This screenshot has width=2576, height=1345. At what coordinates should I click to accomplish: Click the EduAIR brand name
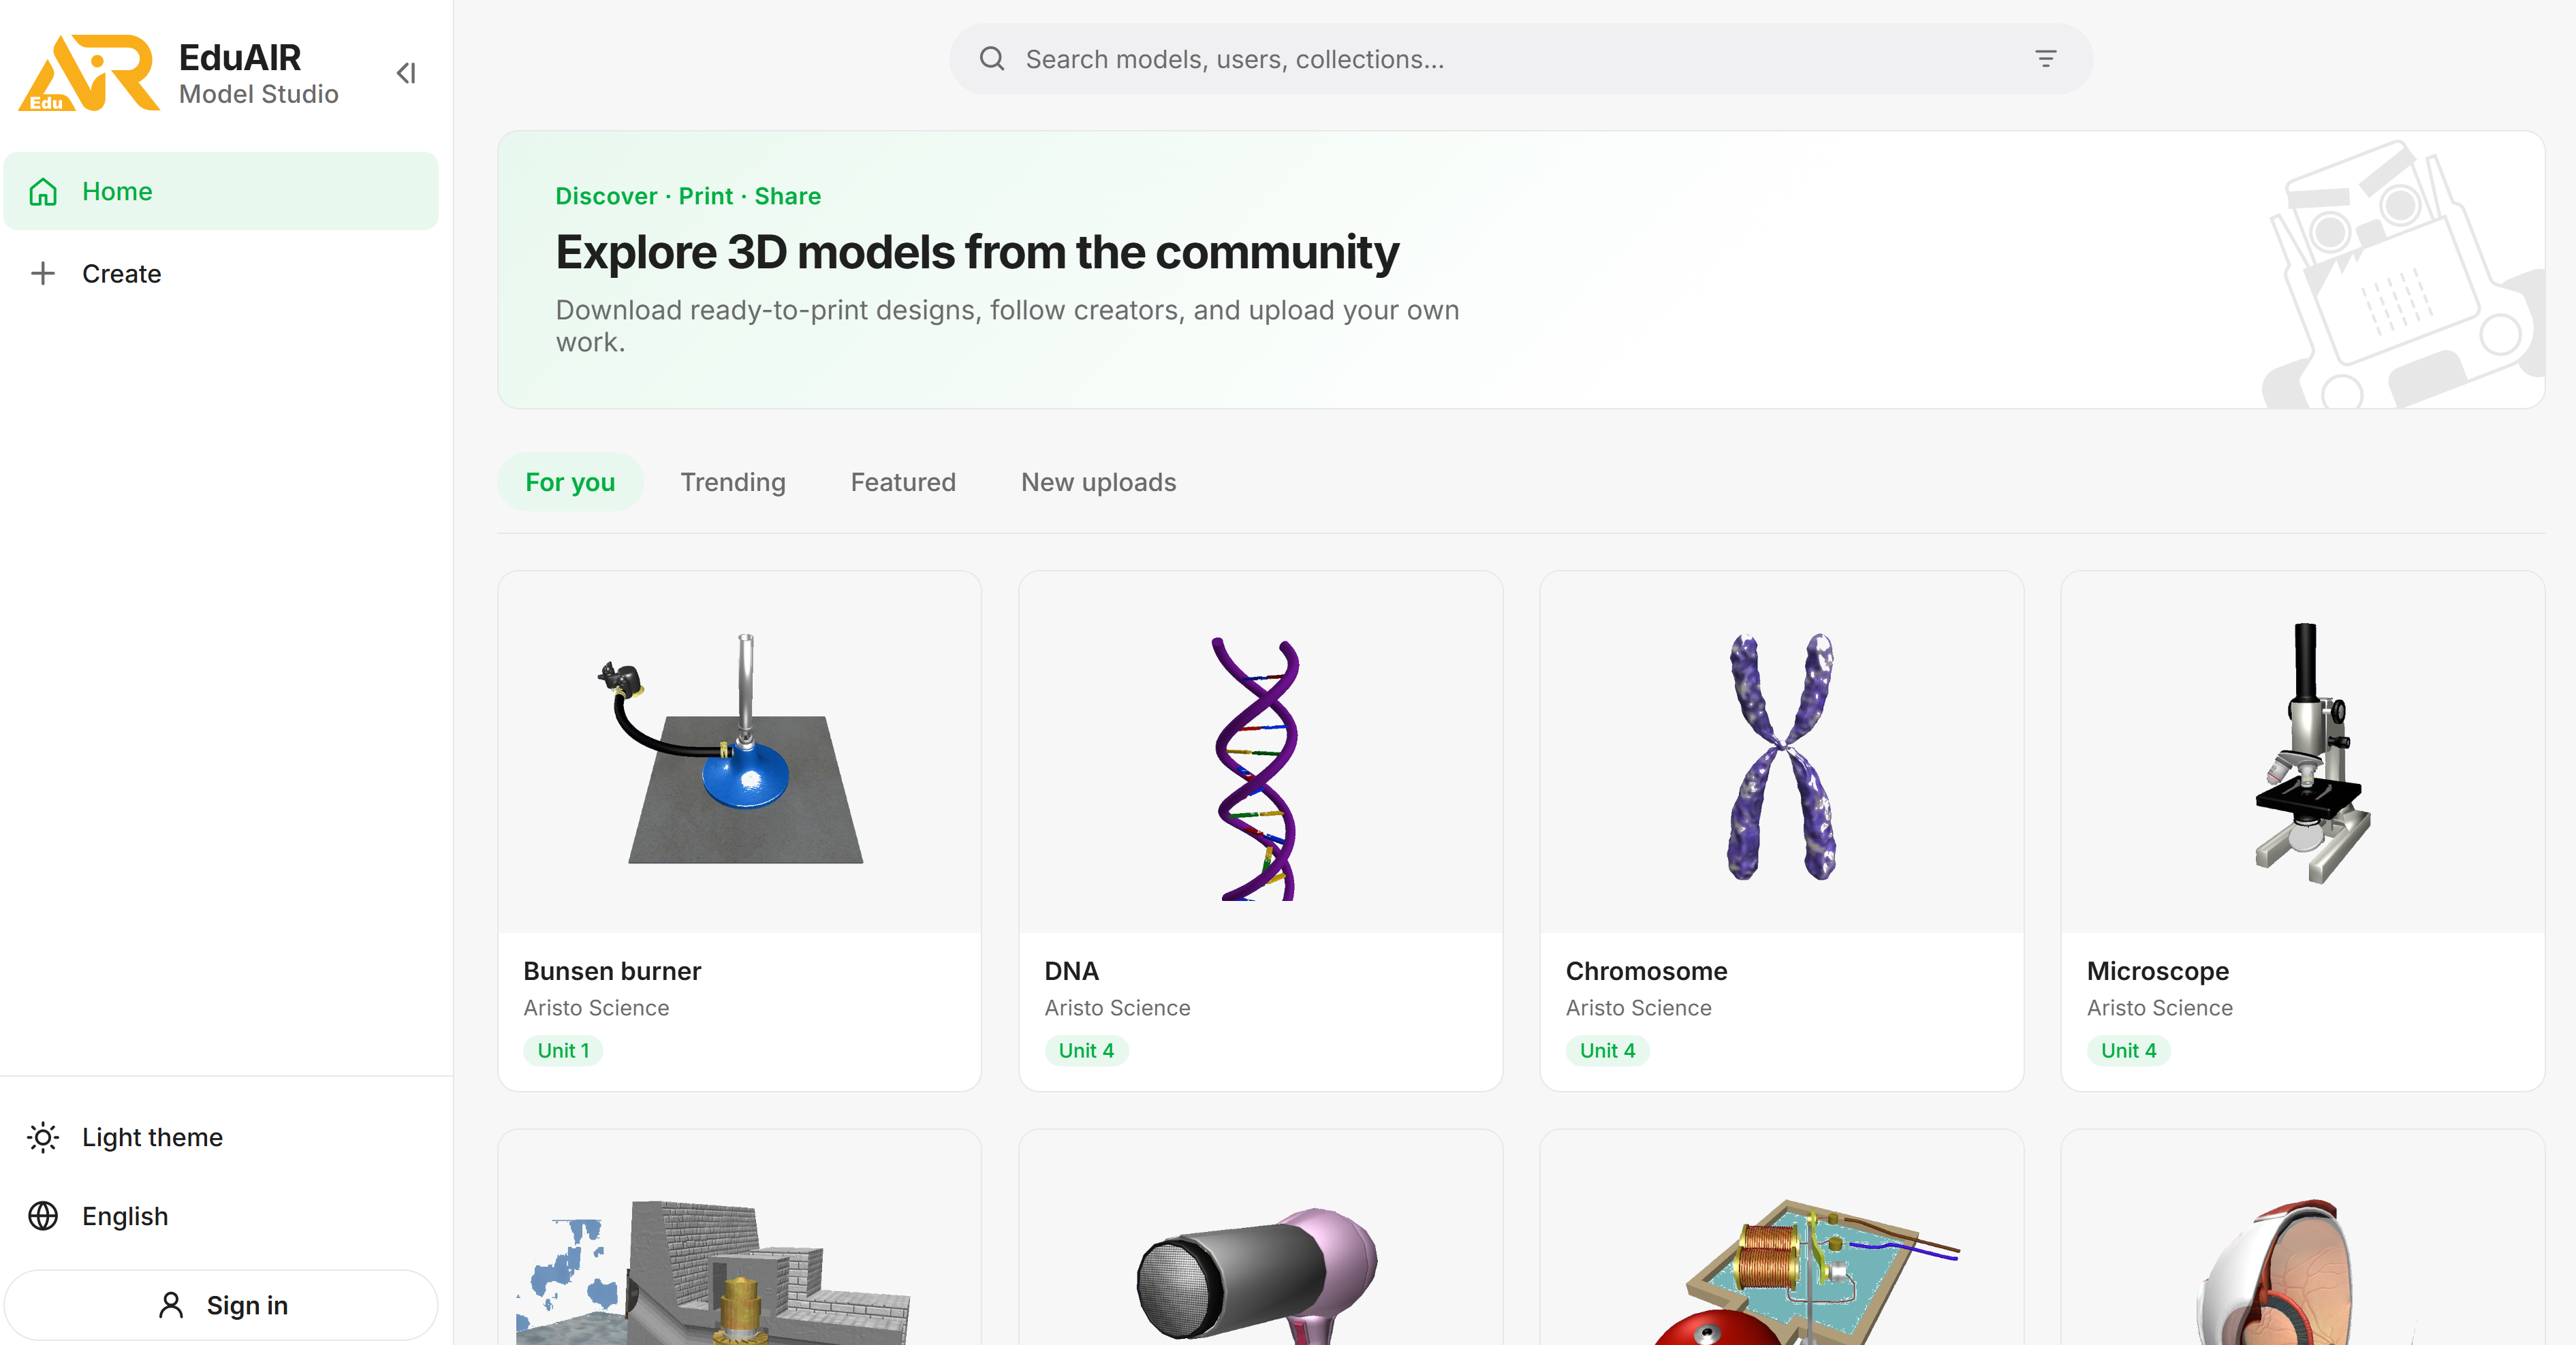point(239,58)
